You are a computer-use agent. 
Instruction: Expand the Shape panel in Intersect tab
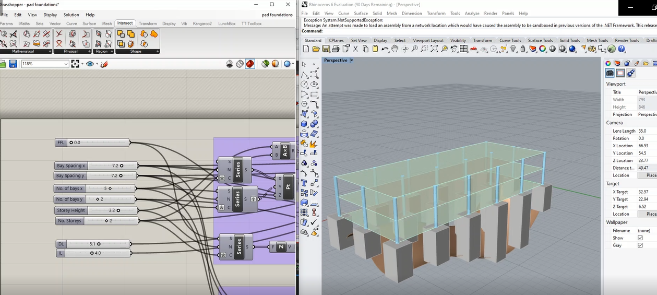click(x=157, y=52)
